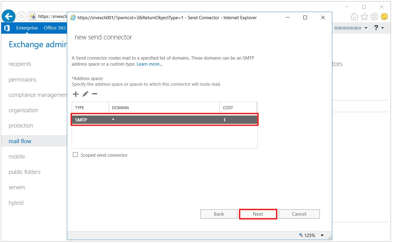Screen dimensions: 394x243
Task: Open recipients in the left navigation
Action: pyautogui.click(x=20, y=64)
